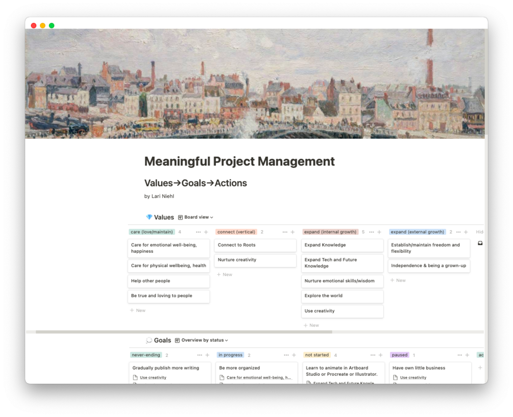Screen dimensions: 513x417
Task: Open options for expand (external growth) column
Action: [x=458, y=232]
